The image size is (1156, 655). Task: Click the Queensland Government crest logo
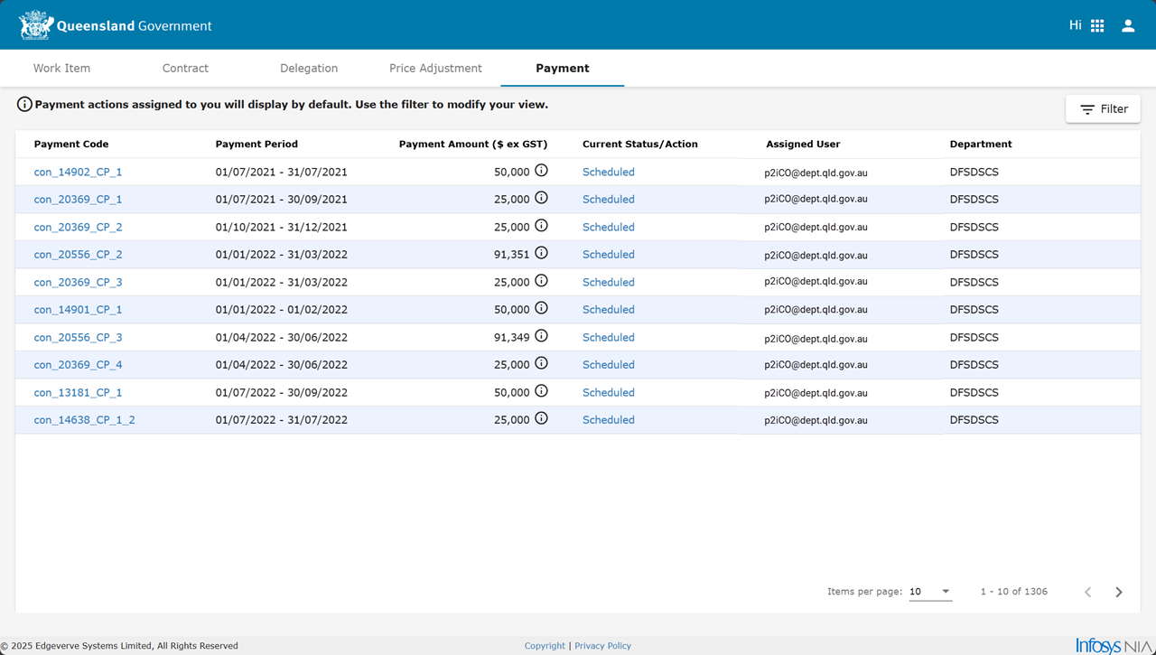36,25
